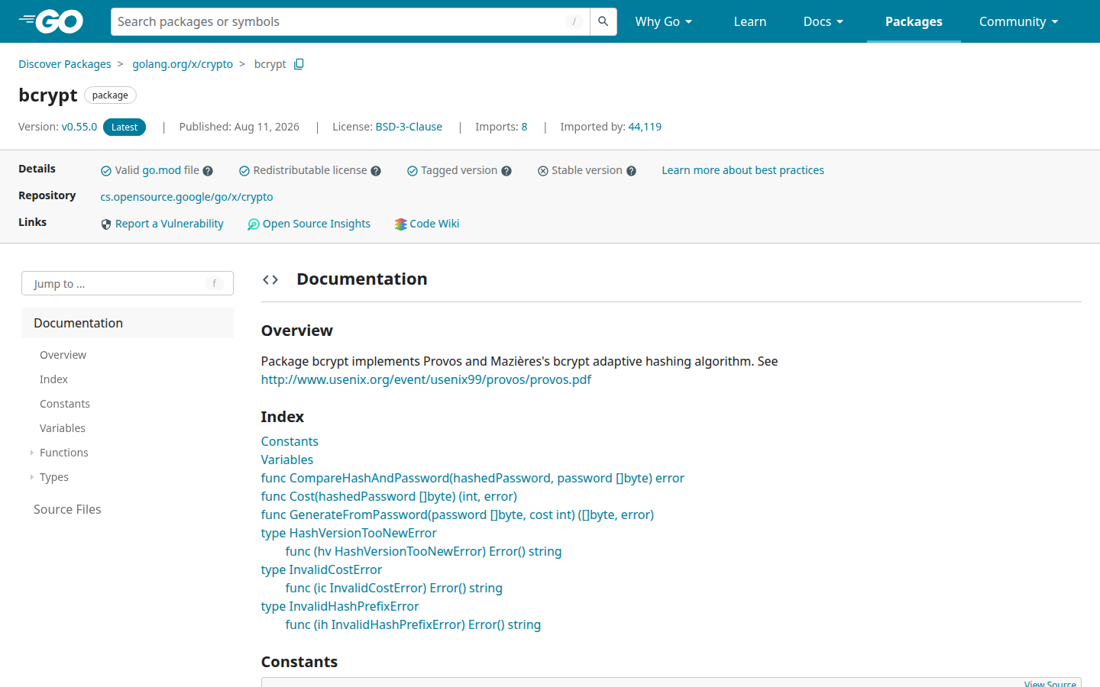Click Learn more about best practices
1100x687 pixels.
point(742,170)
